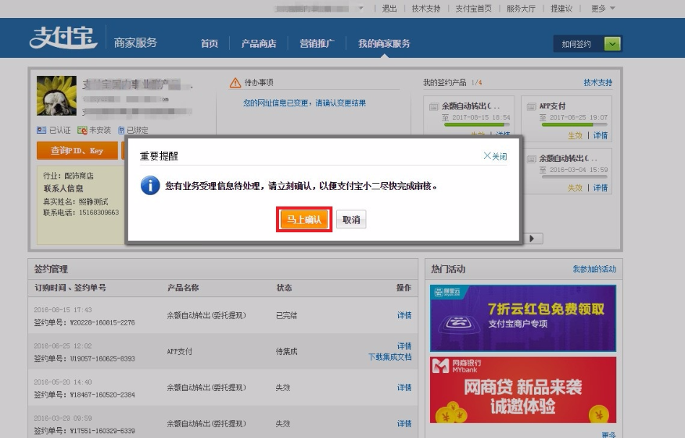
Task: Click the 技术支持 link above the signed products
Action: pos(597,83)
